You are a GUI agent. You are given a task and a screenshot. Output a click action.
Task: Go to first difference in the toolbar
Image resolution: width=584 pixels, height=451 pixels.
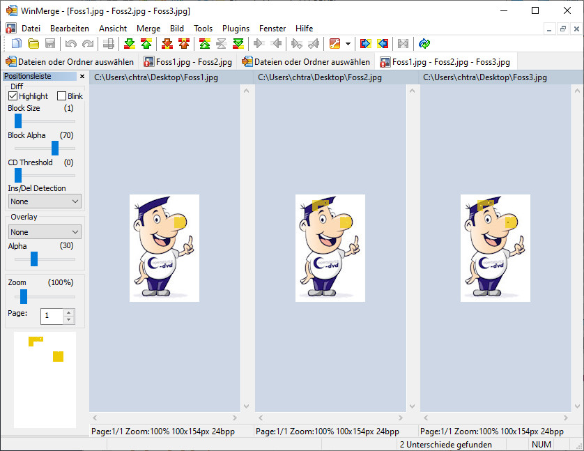click(204, 44)
